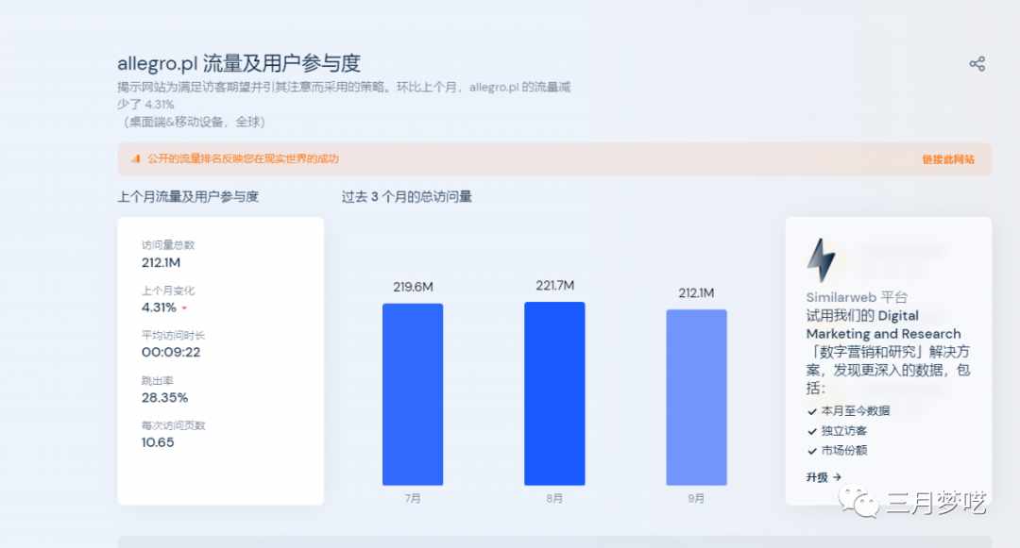
Task: Click the Similarweb lightning bolt logo
Action: [820, 260]
